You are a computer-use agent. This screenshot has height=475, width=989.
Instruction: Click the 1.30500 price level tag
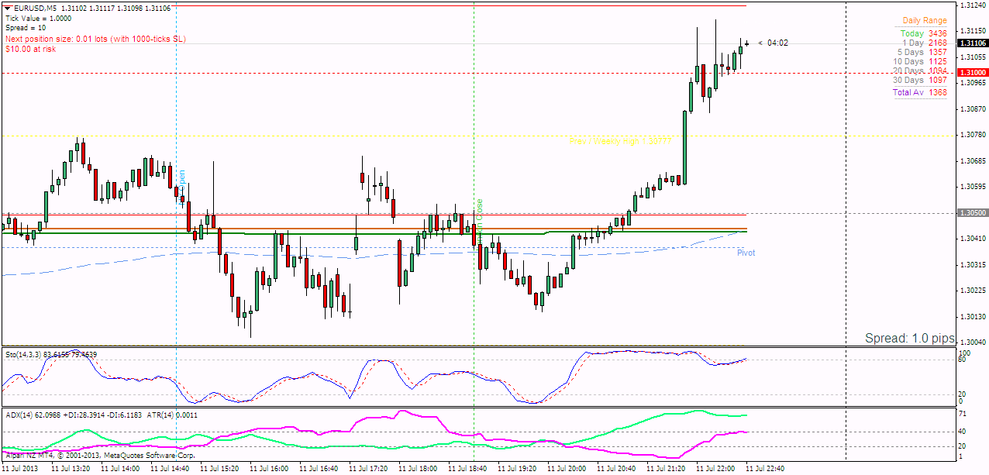(x=973, y=213)
